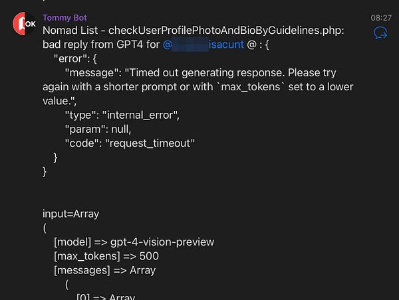Tap the `max_tokens` inline code text
Screen dimensions: 399x300
click(251, 87)
